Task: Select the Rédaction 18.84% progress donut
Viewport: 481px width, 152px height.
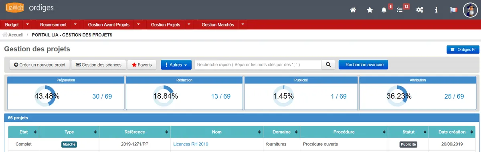Action: 164,96
